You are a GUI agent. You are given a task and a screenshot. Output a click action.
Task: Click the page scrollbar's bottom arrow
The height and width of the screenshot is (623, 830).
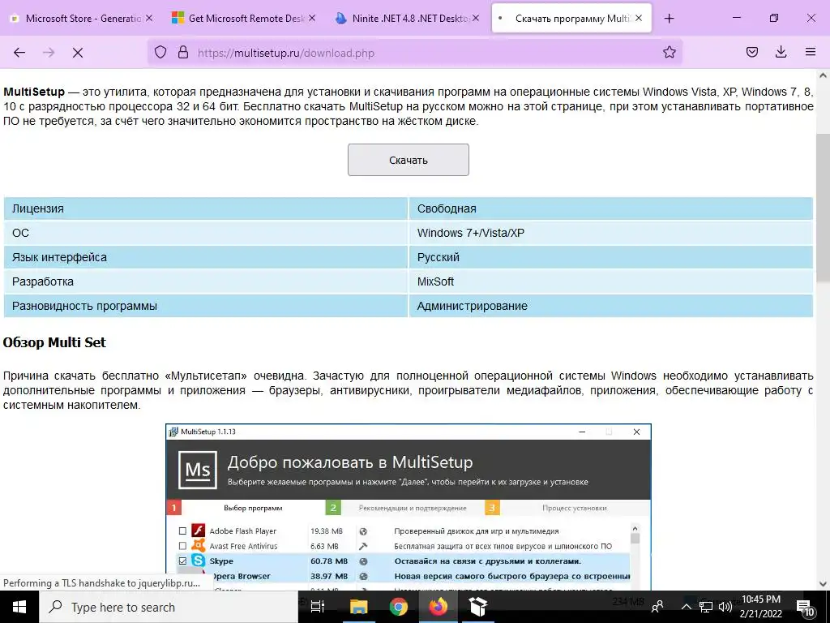(824, 584)
